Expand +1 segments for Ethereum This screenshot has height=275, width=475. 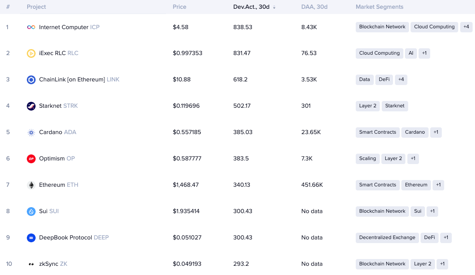tap(438, 185)
